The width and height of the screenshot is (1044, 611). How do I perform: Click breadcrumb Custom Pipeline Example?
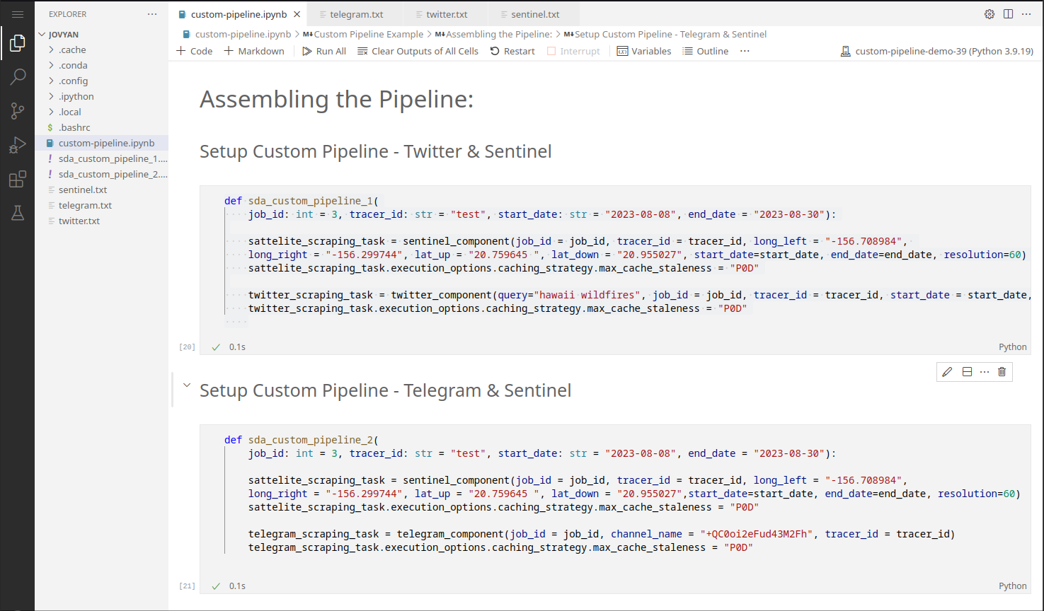(368, 34)
